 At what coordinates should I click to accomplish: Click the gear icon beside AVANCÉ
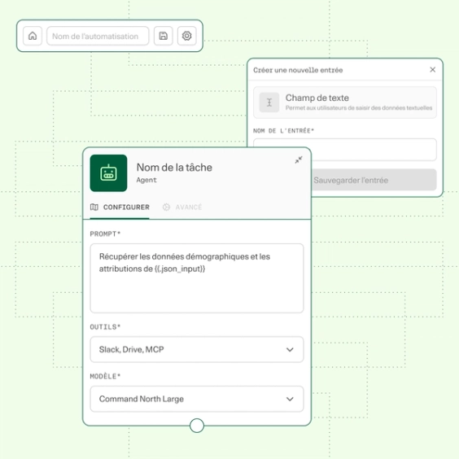pos(166,207)
